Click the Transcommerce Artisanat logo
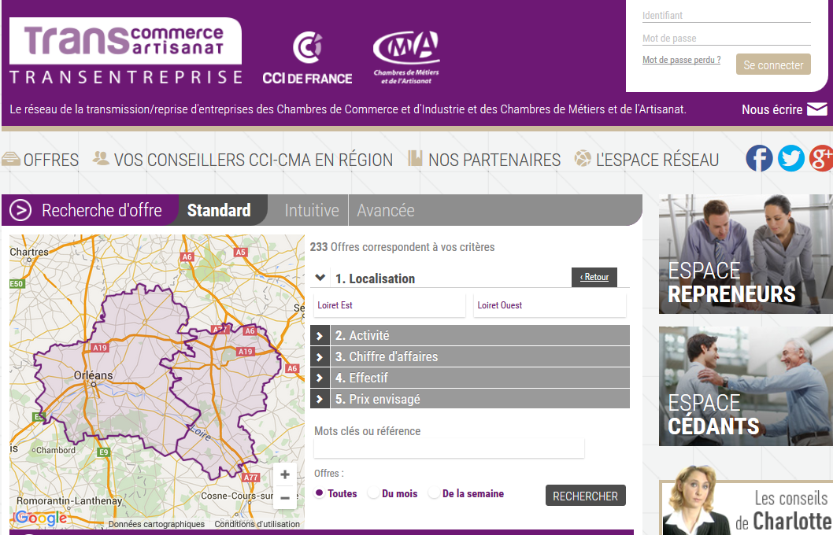This screenshot has height=535, width=833. pyautogui.click(x=125, y=51)
